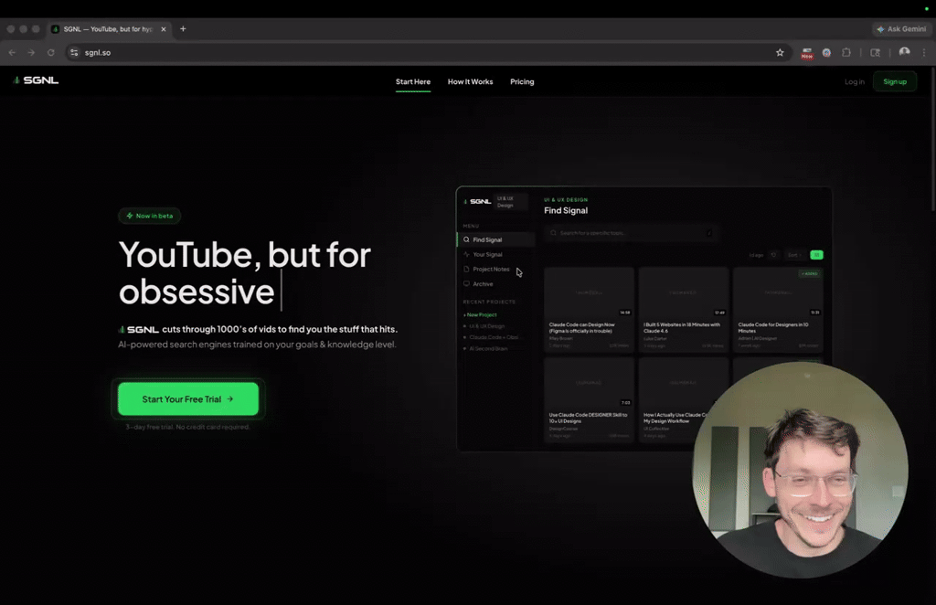Click the Log in link

click(x=855, y=81)
